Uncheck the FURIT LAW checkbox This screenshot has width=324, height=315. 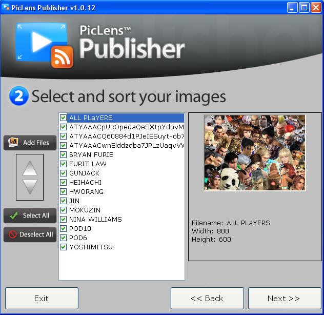point(63,164)
